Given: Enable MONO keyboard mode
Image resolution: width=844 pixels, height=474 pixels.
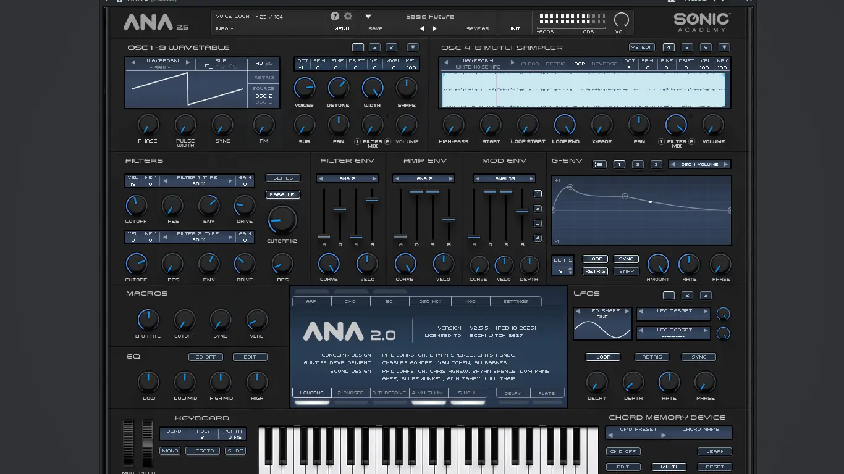Looking at the screenshot, I should (170, 451).
